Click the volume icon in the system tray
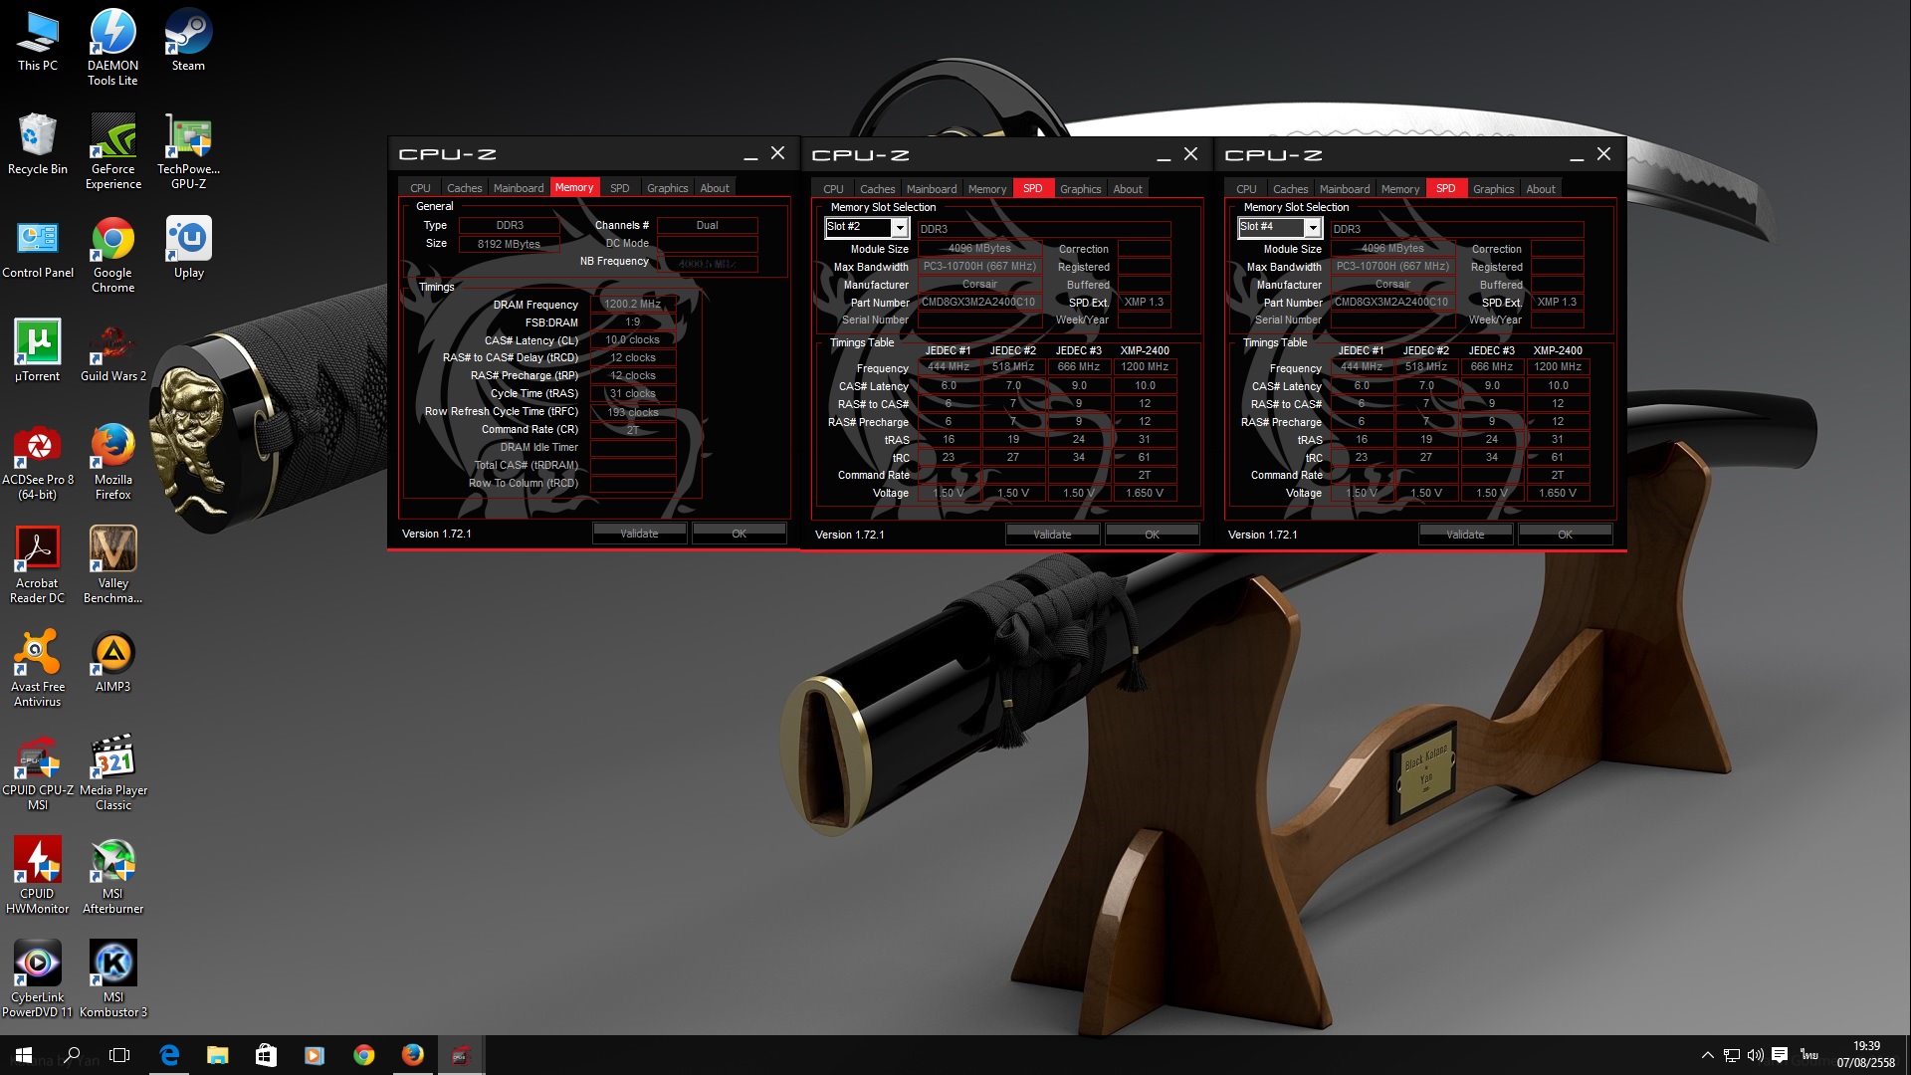The image size is (1911, 1075). pyautogui.click(x=1755, y=1055)
